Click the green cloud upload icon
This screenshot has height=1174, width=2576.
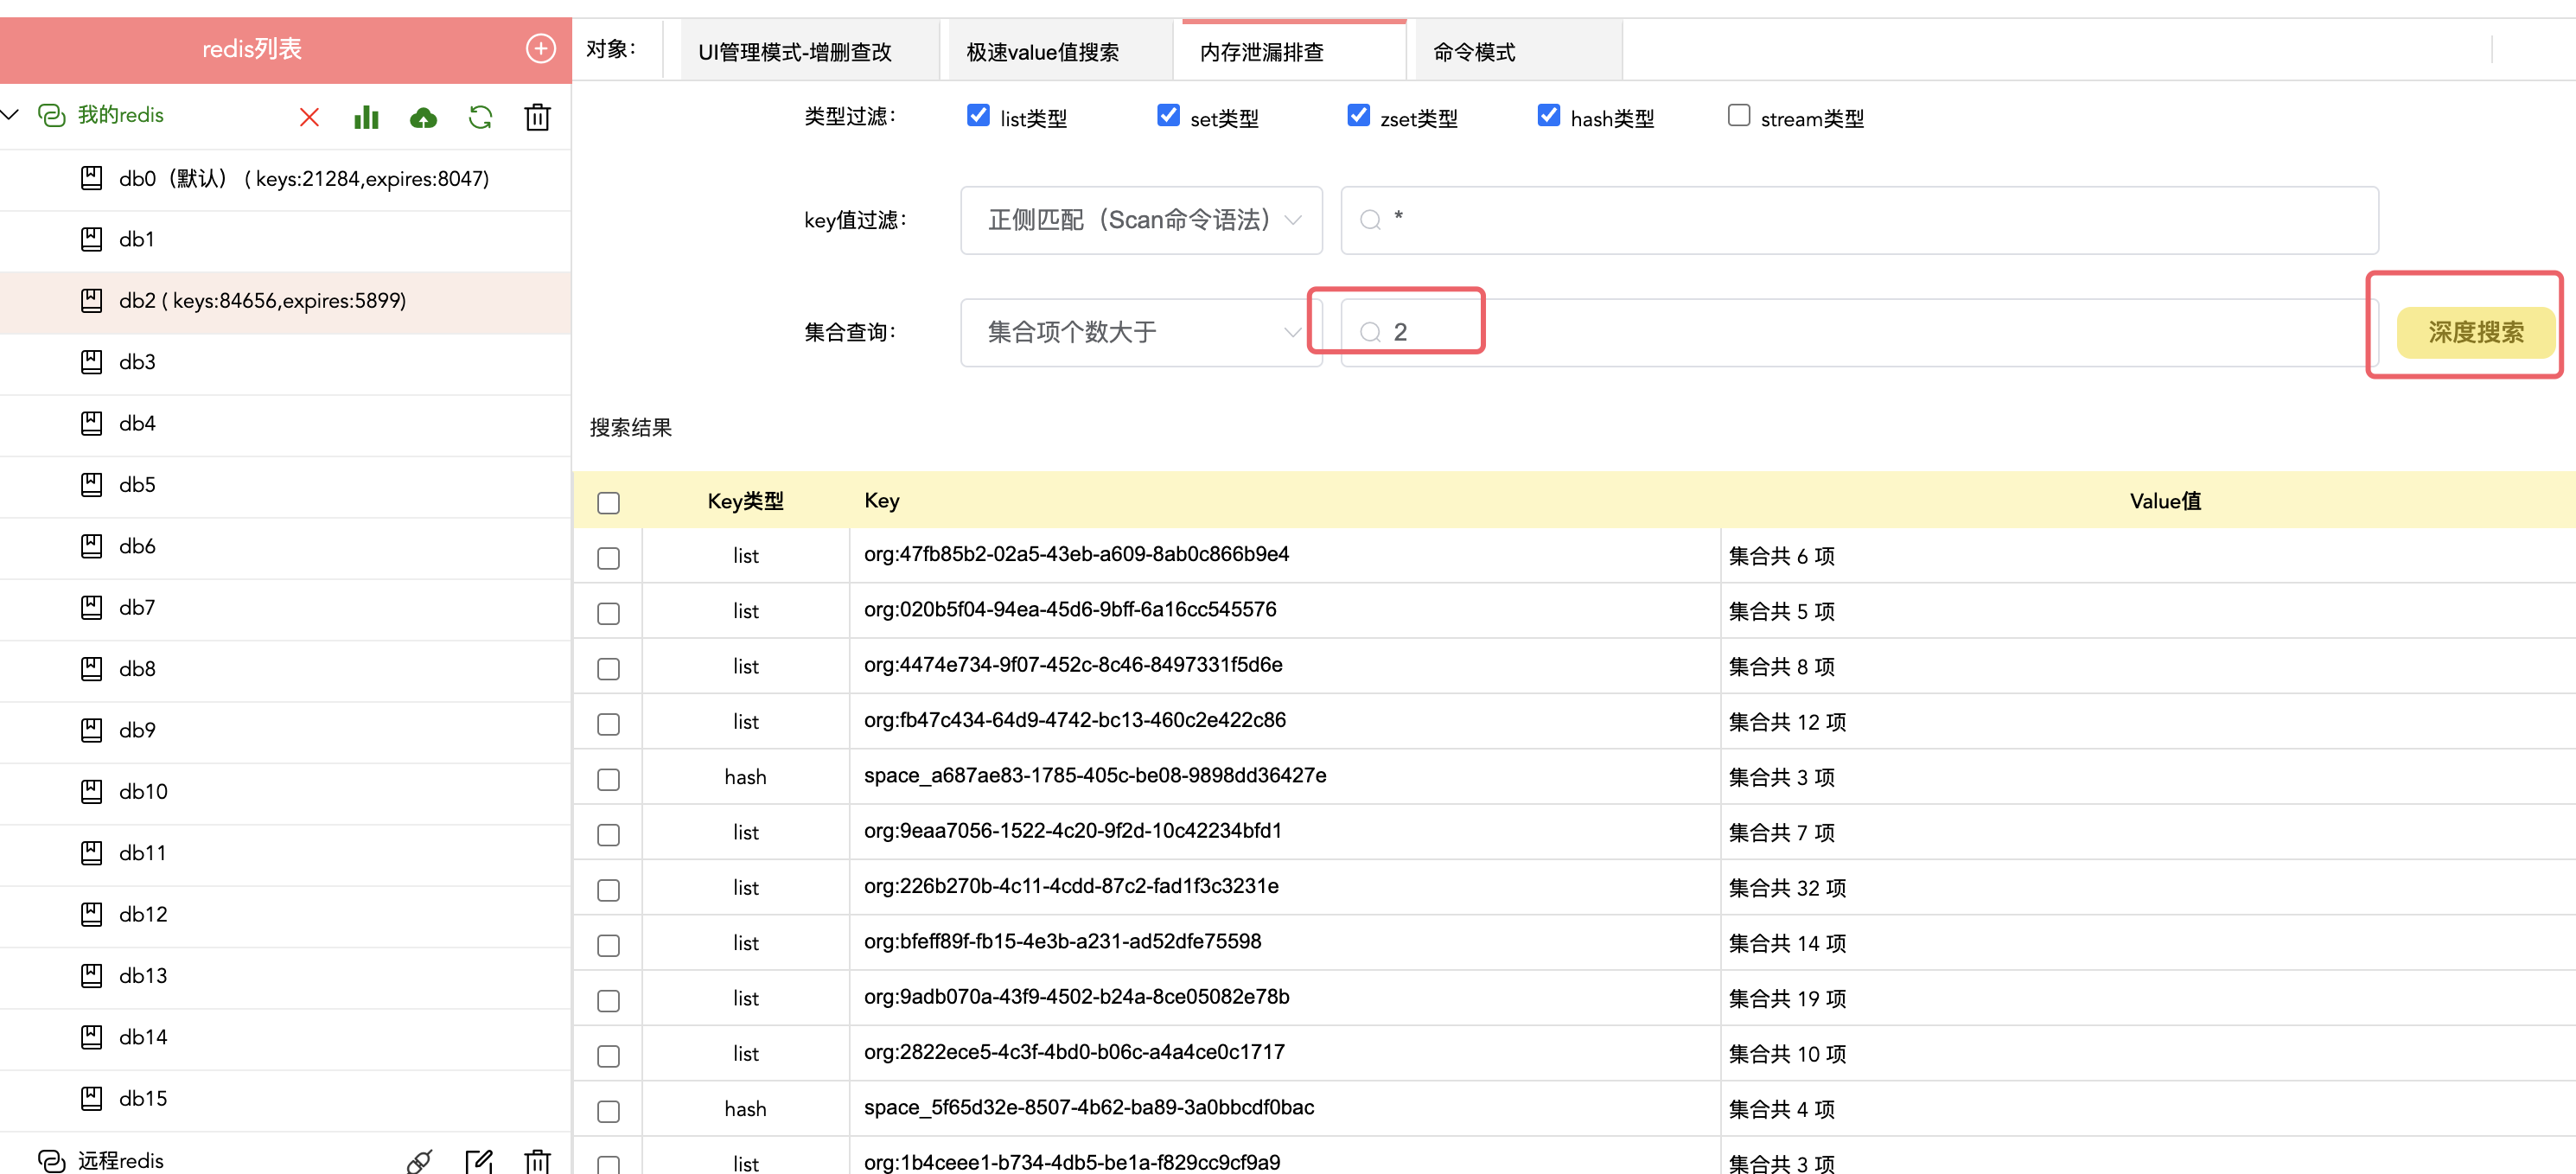[x=423, y=118]
